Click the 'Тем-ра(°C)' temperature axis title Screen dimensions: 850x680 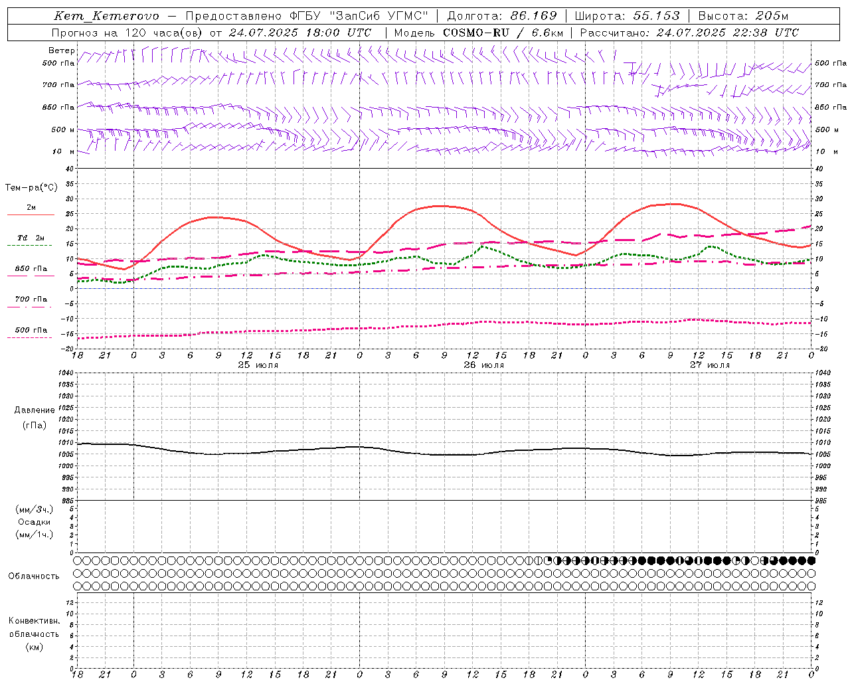click(x=31, y=188)
